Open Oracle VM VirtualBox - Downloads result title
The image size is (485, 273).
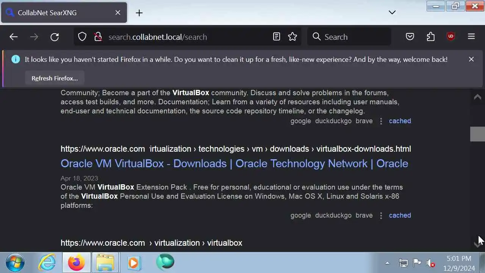pyautogui.click(x=234, y=163)
